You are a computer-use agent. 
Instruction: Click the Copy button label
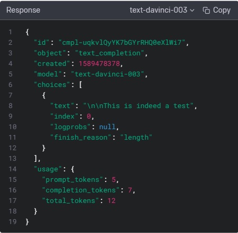[x=222, y=10]
